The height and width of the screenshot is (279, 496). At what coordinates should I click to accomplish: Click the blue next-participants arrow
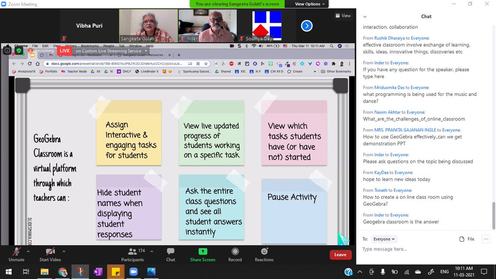pyautogui.click(x=306, y=26)
